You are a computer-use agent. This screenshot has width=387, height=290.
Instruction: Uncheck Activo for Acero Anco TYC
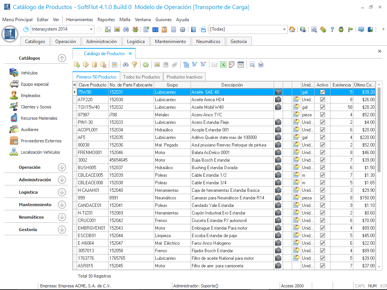322,115
